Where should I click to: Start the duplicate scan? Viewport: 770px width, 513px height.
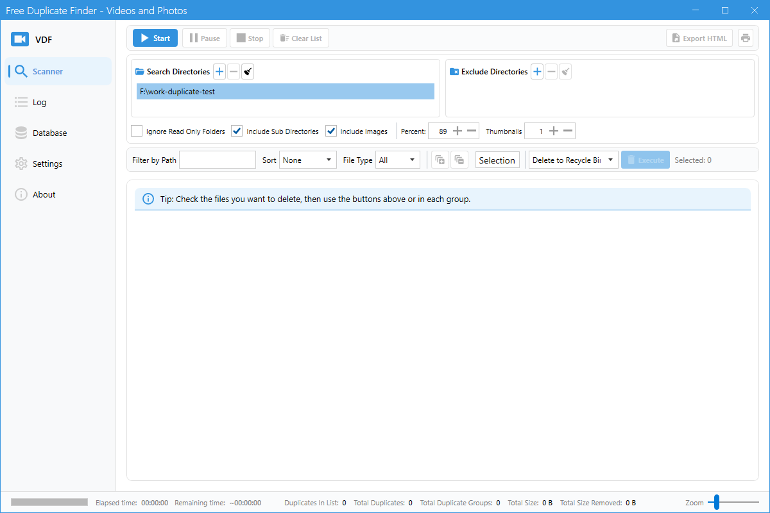[155, 38]
